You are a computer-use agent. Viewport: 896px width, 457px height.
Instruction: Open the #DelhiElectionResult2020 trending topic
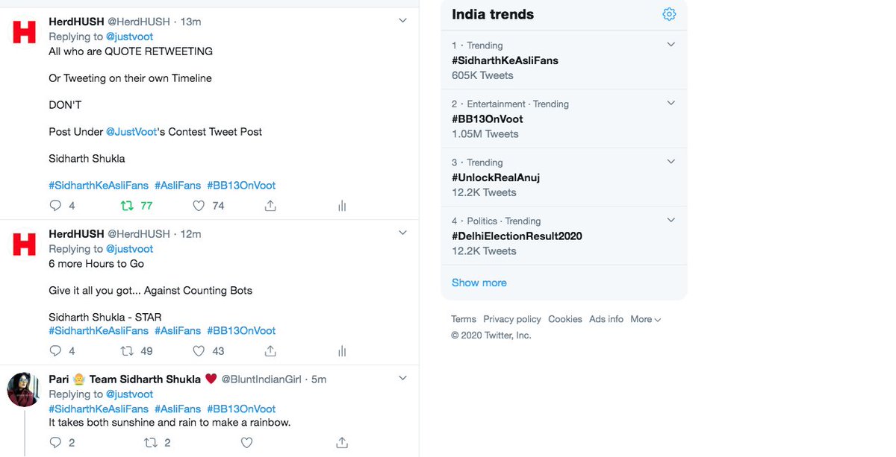click(x=517, y=236)
